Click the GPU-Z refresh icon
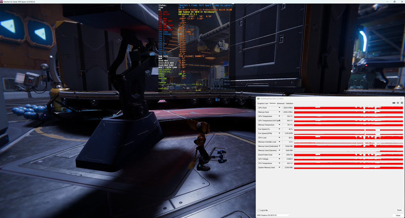 click(x=398, y=103)
